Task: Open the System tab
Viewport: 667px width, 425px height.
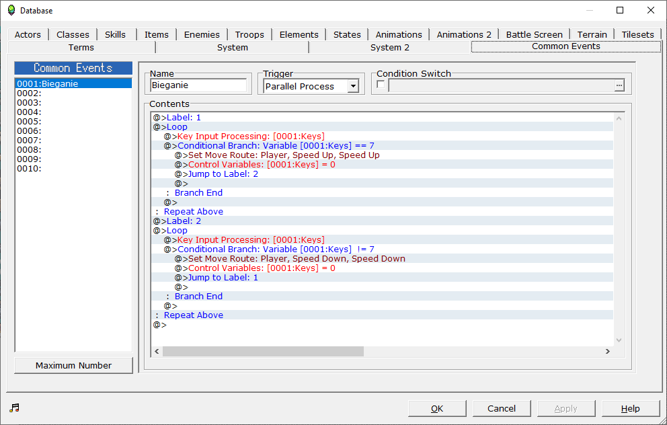Action: coord(232,47)
